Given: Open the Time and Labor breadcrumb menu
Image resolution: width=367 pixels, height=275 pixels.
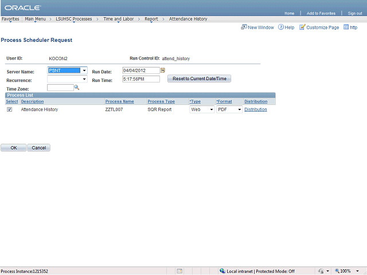Looking at the screenshot, I should pos(119,19).
